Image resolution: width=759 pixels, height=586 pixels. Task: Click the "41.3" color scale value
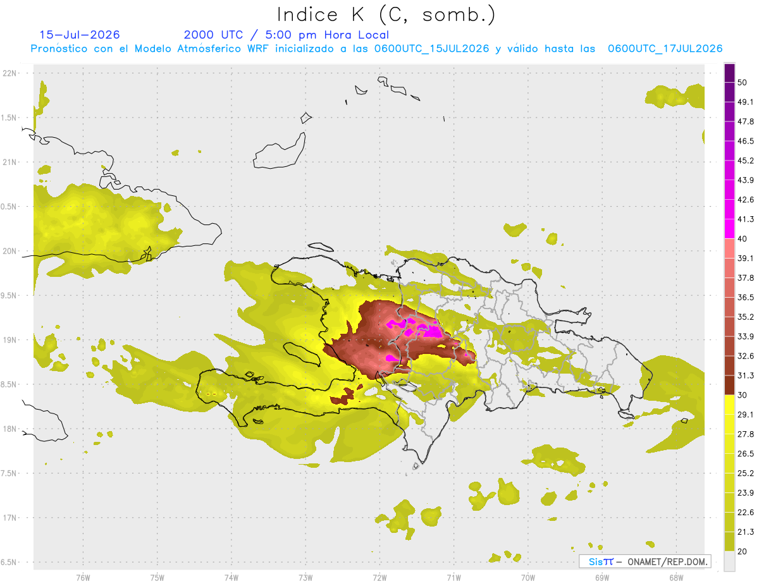pyautogui.click(x=745, y=219)
